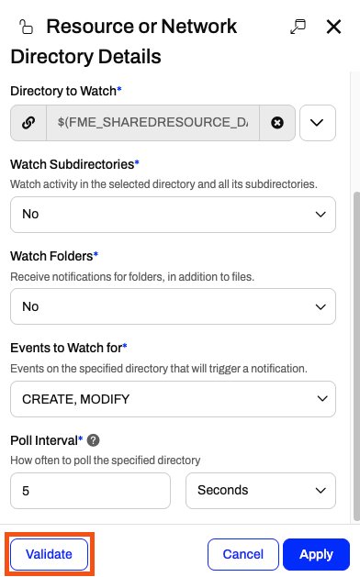Apply the directory watch settings

(x=316, y=554)
